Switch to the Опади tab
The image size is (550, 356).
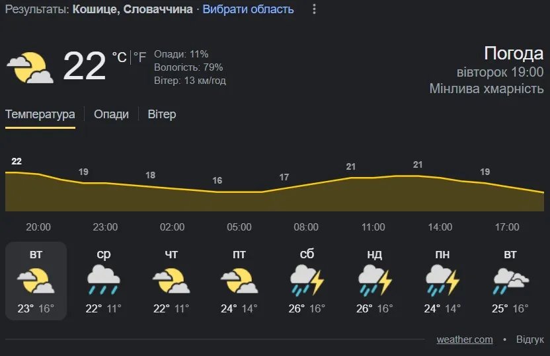coord(111,114)
